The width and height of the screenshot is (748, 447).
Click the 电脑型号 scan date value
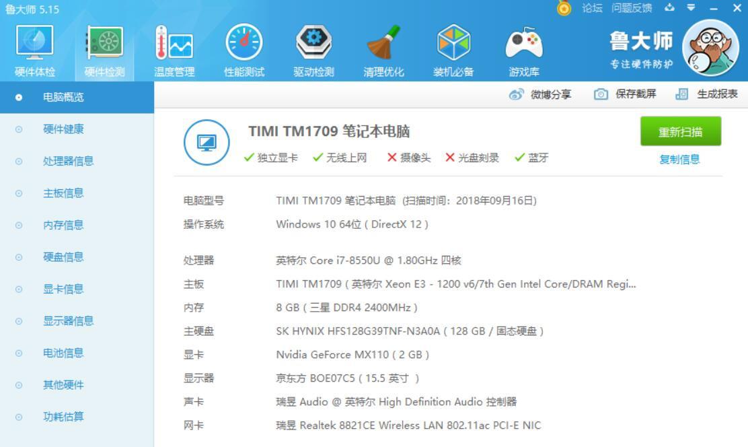point(406,201)
